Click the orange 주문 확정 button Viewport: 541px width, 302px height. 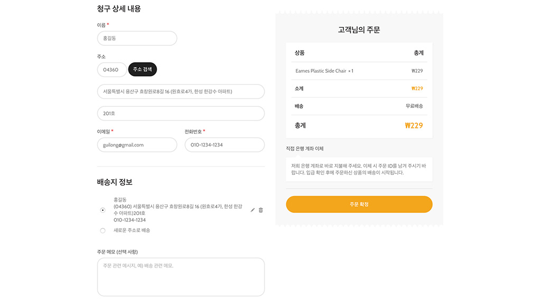click(x=359, y=204)
